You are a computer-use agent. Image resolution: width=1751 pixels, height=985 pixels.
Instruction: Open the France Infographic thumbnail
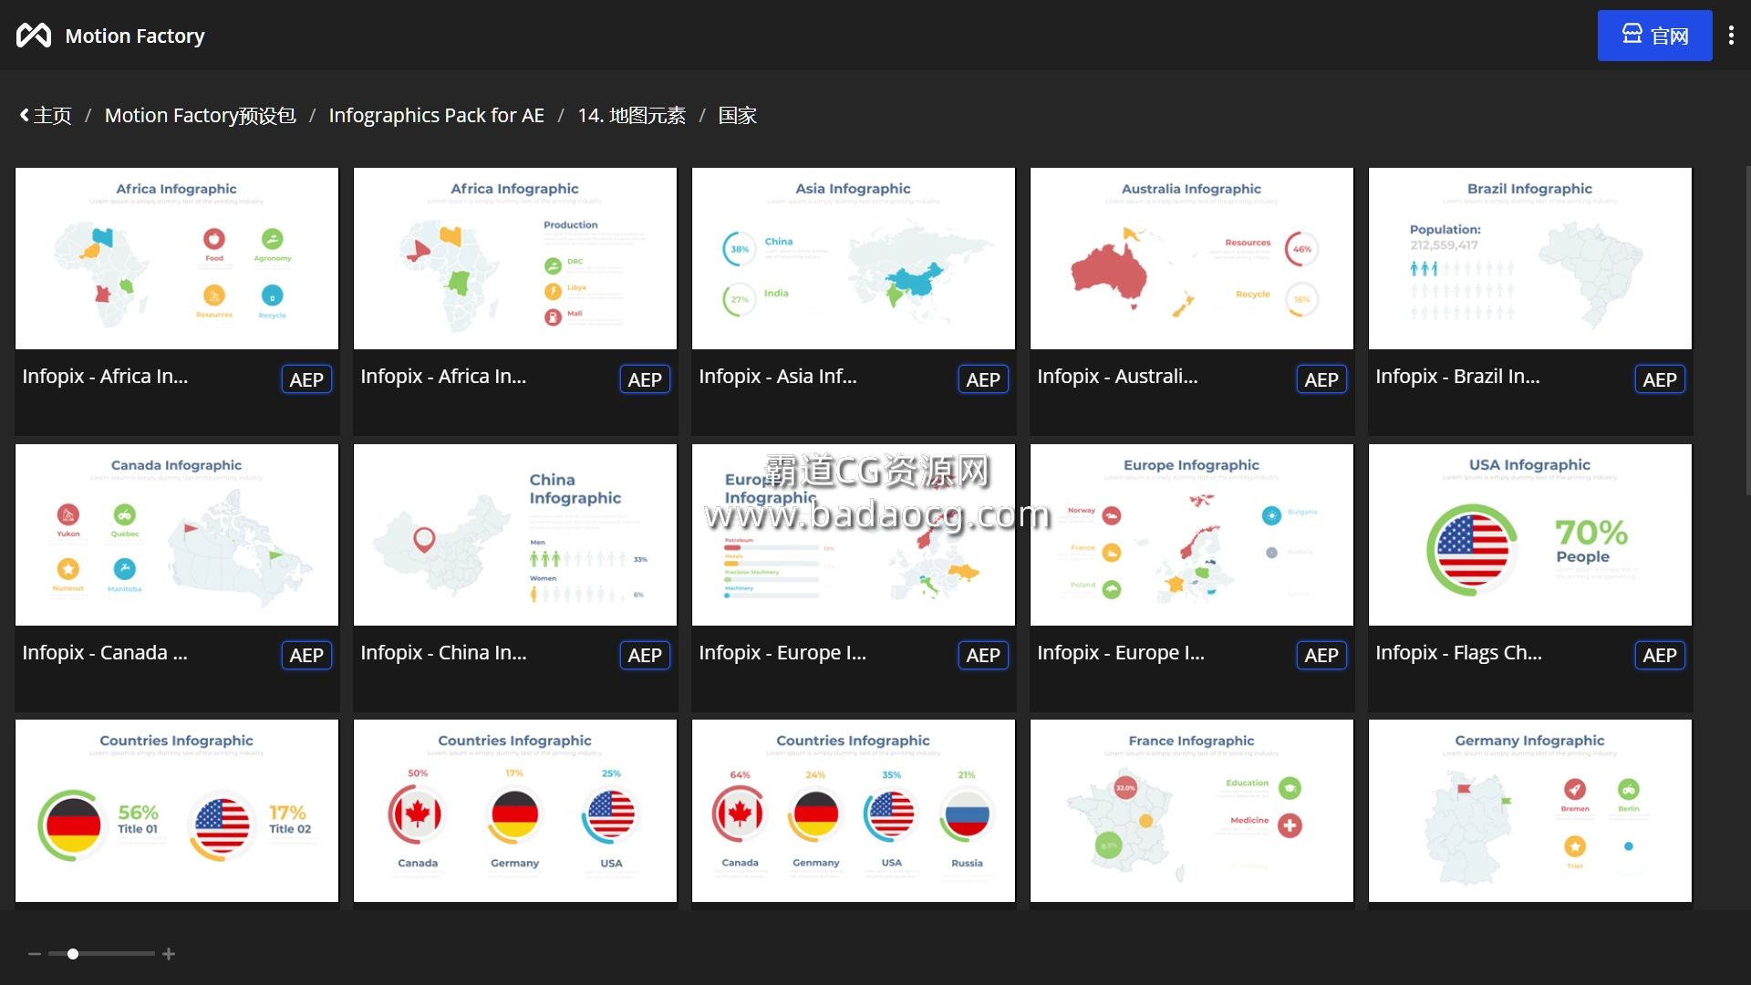click(1192, 811)
